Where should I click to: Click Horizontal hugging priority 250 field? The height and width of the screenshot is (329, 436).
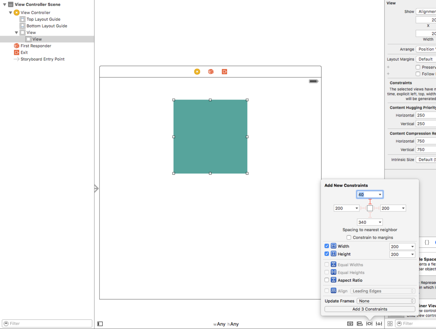(426, 115)
